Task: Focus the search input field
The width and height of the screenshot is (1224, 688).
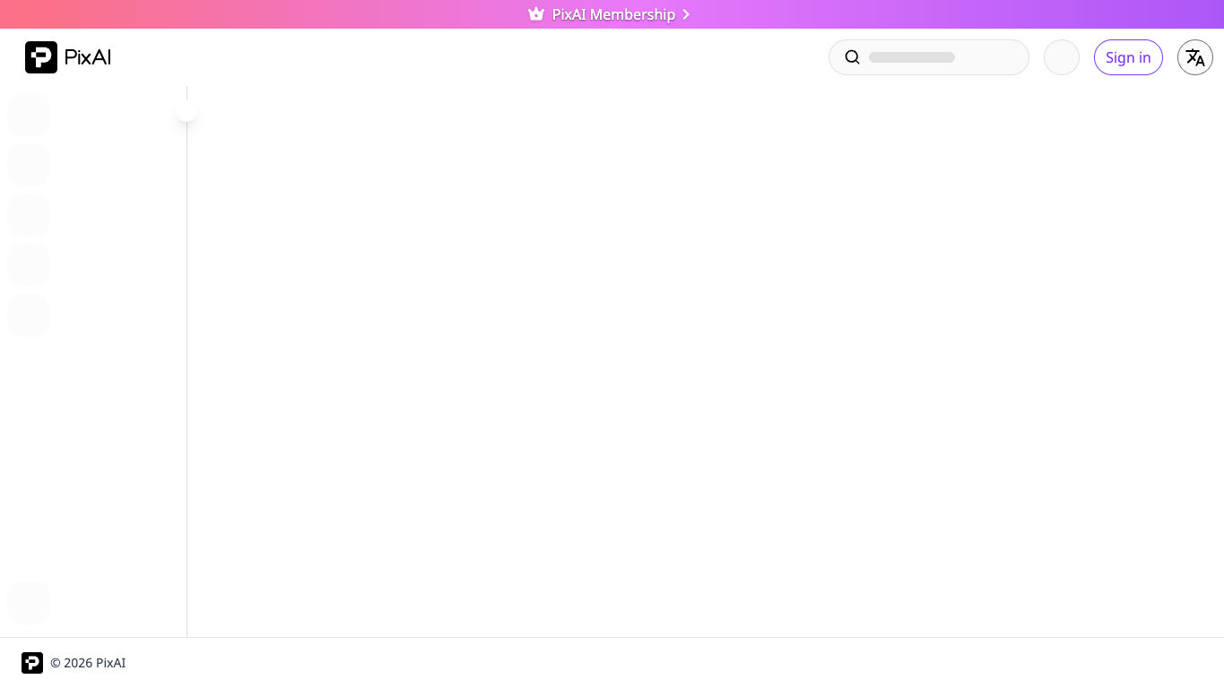Action: (929, 57)
